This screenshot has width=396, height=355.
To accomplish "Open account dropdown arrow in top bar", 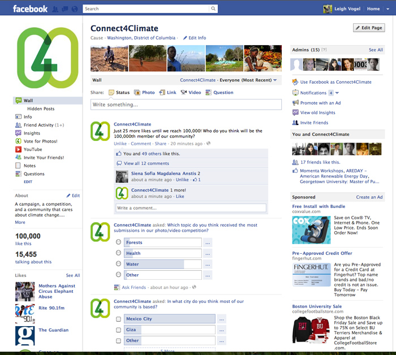I will point(388,9).
